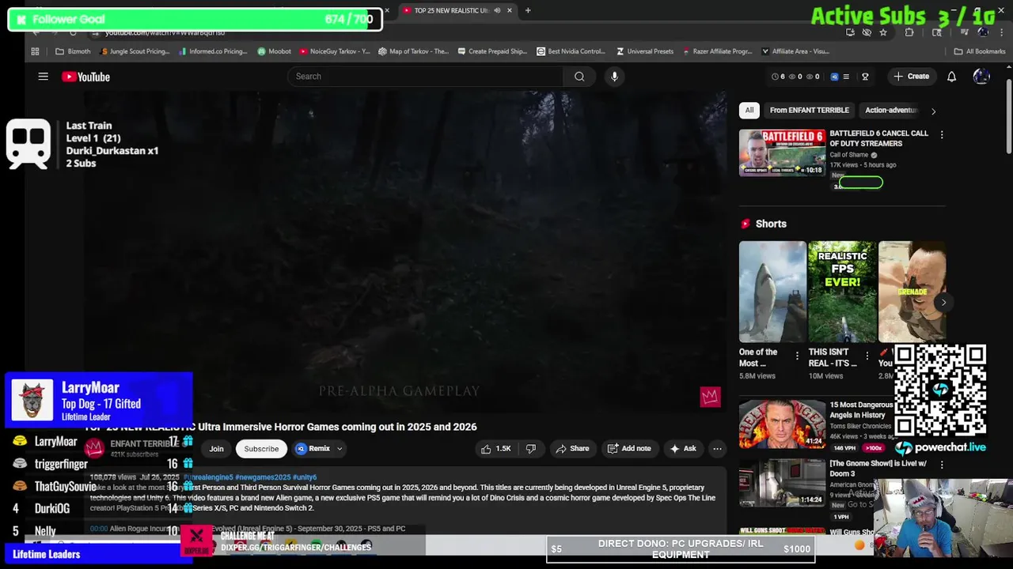The image size is (1013, 569).
Task: Expand the Remix dropdown arrow
Action: [x=340, y=449]
